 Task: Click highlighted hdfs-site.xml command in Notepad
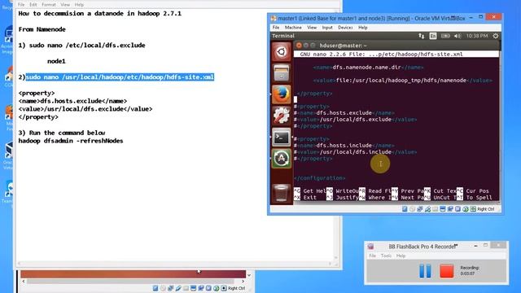click(120, 77)
